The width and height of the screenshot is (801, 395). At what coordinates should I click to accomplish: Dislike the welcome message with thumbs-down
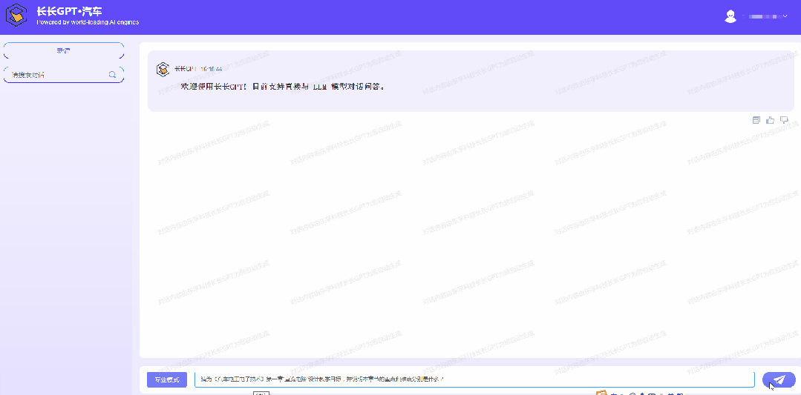click(x=784, y=120)
